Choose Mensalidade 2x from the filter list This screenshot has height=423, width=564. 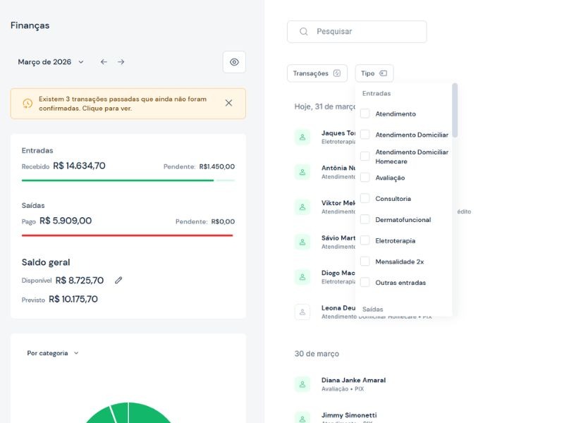(365, 262)
